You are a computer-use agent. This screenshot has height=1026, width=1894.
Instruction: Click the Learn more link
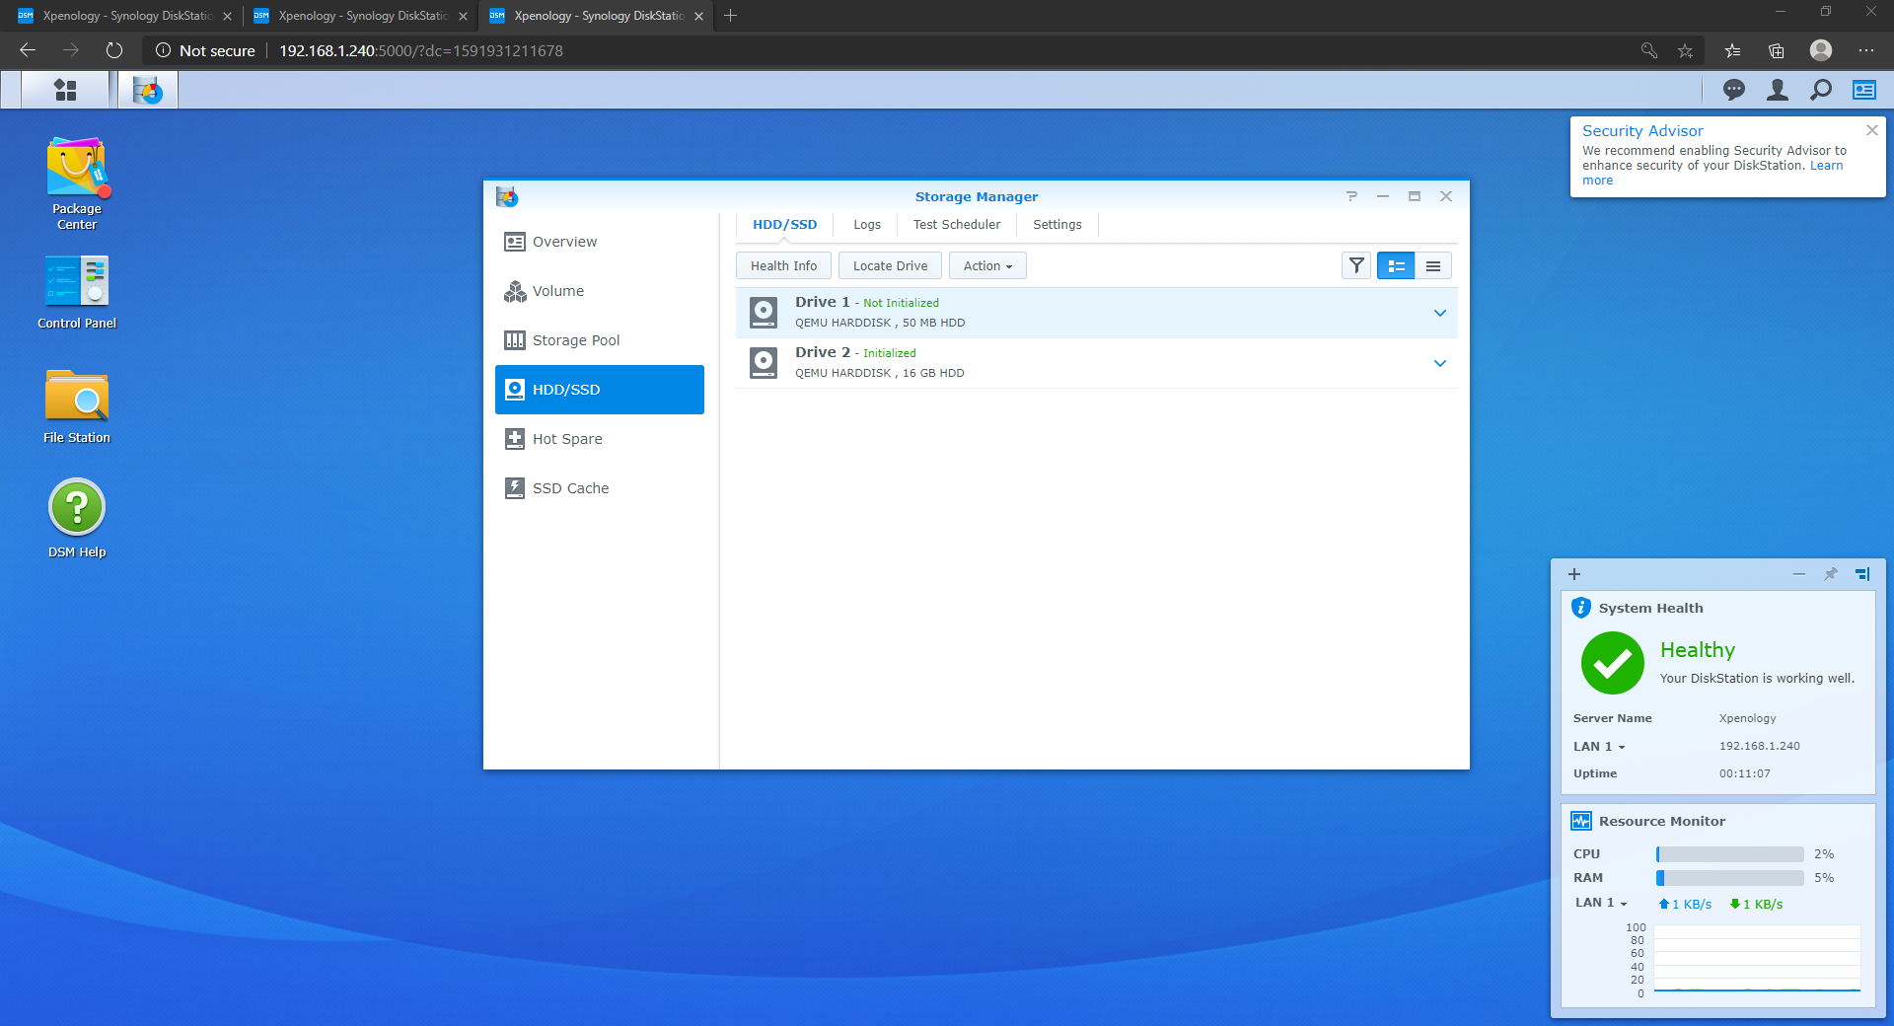(1826, 166)
